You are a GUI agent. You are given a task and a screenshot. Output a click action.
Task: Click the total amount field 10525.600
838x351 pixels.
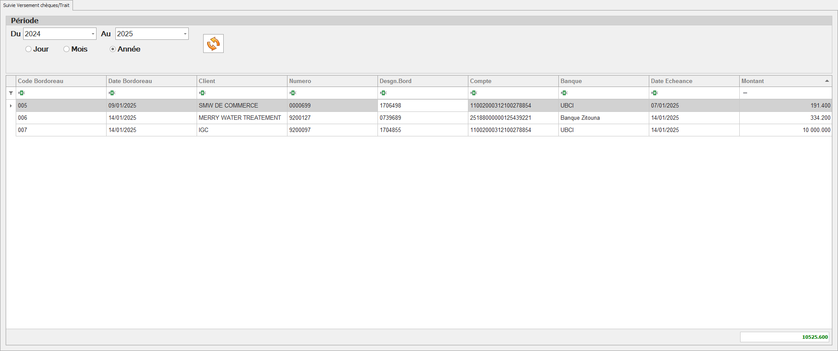(x=785, y=337)
